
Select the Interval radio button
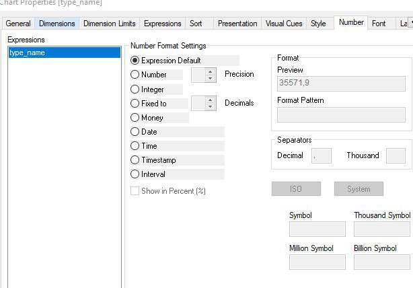pos(135,174)
